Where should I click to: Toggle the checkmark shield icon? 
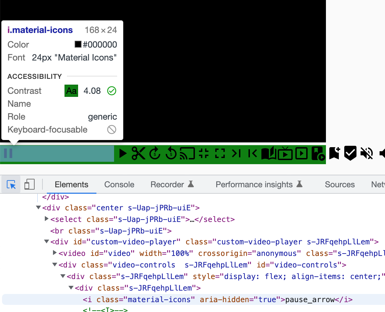[350, 153]
